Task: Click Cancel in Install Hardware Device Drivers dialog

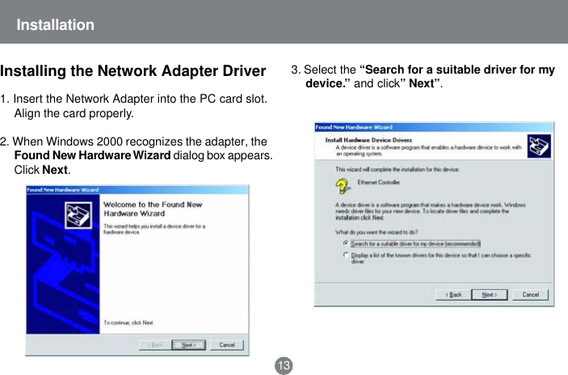Action: point(531,294)
